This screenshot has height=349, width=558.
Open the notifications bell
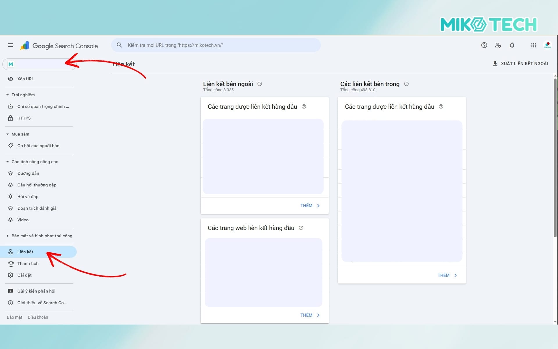[512, 45]
